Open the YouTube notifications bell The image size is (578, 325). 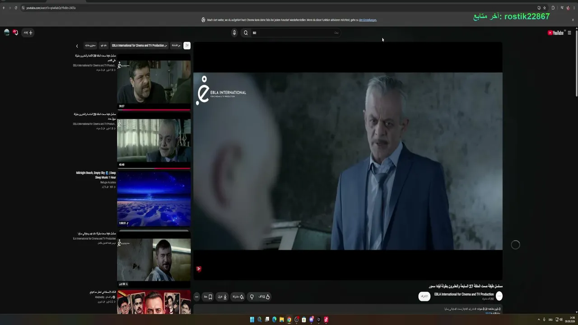pos(15,32)
